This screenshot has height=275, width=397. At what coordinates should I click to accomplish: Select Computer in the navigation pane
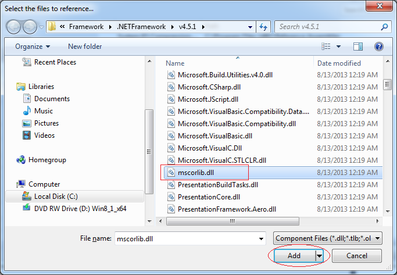(x=38, y=184)
